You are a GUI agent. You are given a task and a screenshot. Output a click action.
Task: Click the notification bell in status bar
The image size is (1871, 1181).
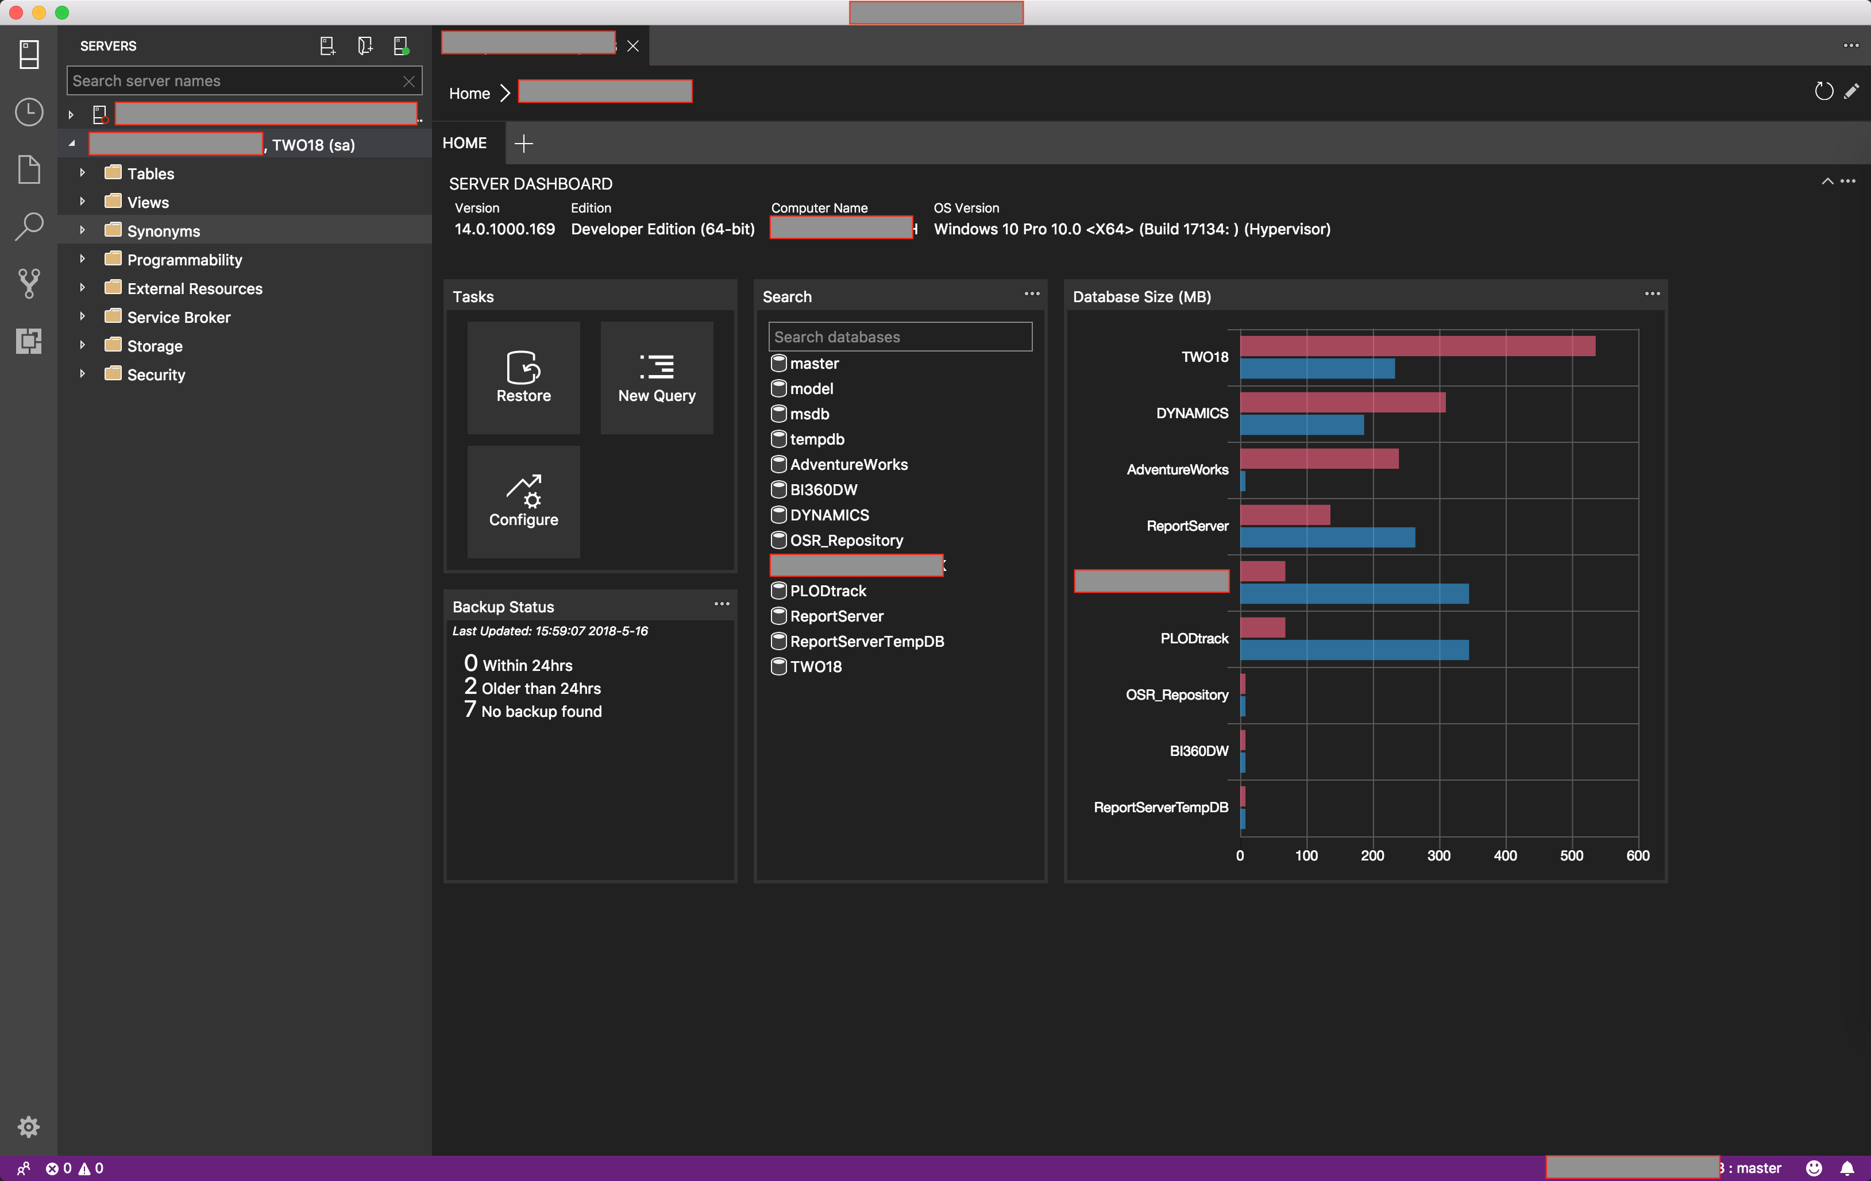coord(1847,1168)
